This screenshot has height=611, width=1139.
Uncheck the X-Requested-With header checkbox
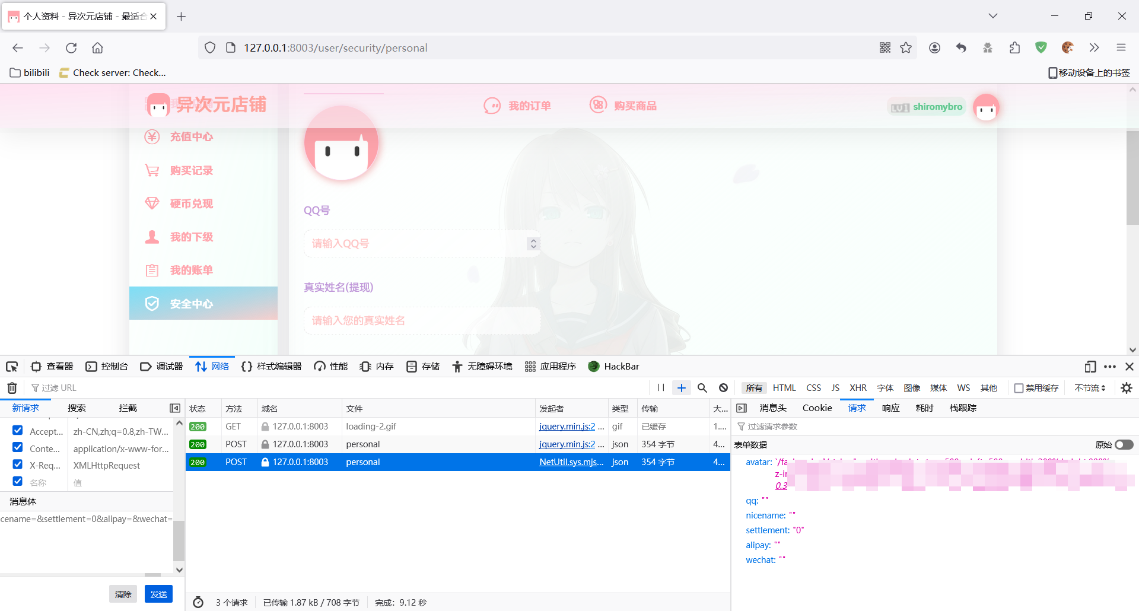(17, 464)
